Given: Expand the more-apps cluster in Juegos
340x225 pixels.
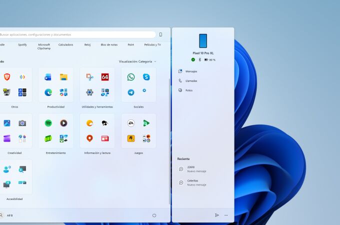Looking at the screenshot, I should pyautogui.click(x=146, y=138).
